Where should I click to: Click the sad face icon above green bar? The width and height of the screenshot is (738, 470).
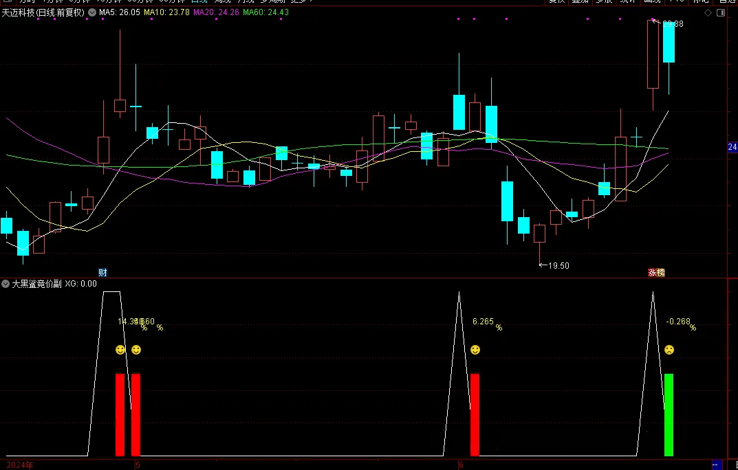coord(669,350)
